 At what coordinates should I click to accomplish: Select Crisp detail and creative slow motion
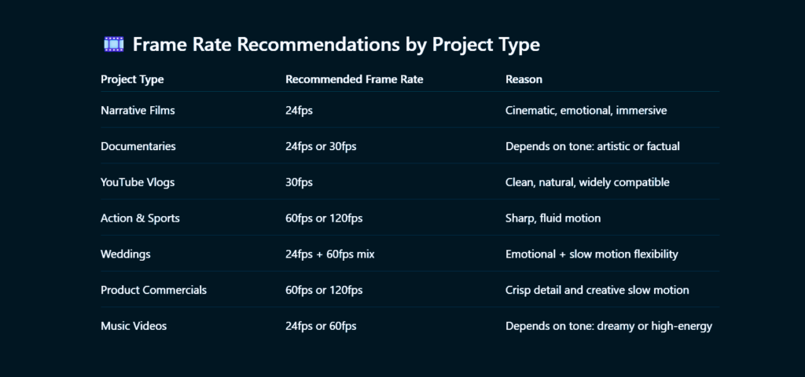pyautogui.click(x=597, y=290)
